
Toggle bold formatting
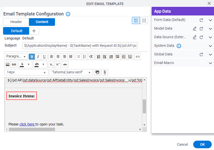(32, 57)
